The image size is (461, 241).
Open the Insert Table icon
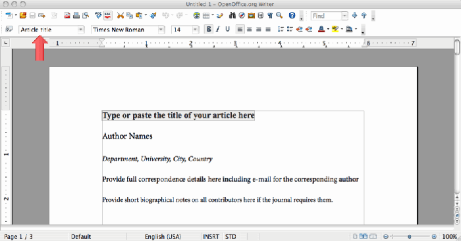[206, 15]
